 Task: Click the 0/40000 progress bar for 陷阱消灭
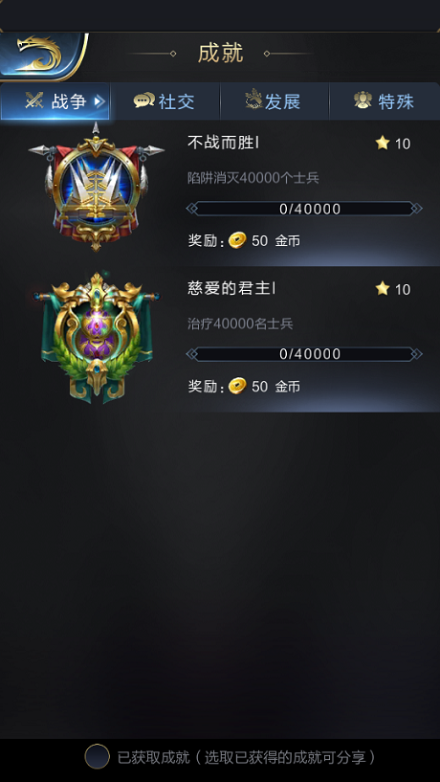point(304,209)
